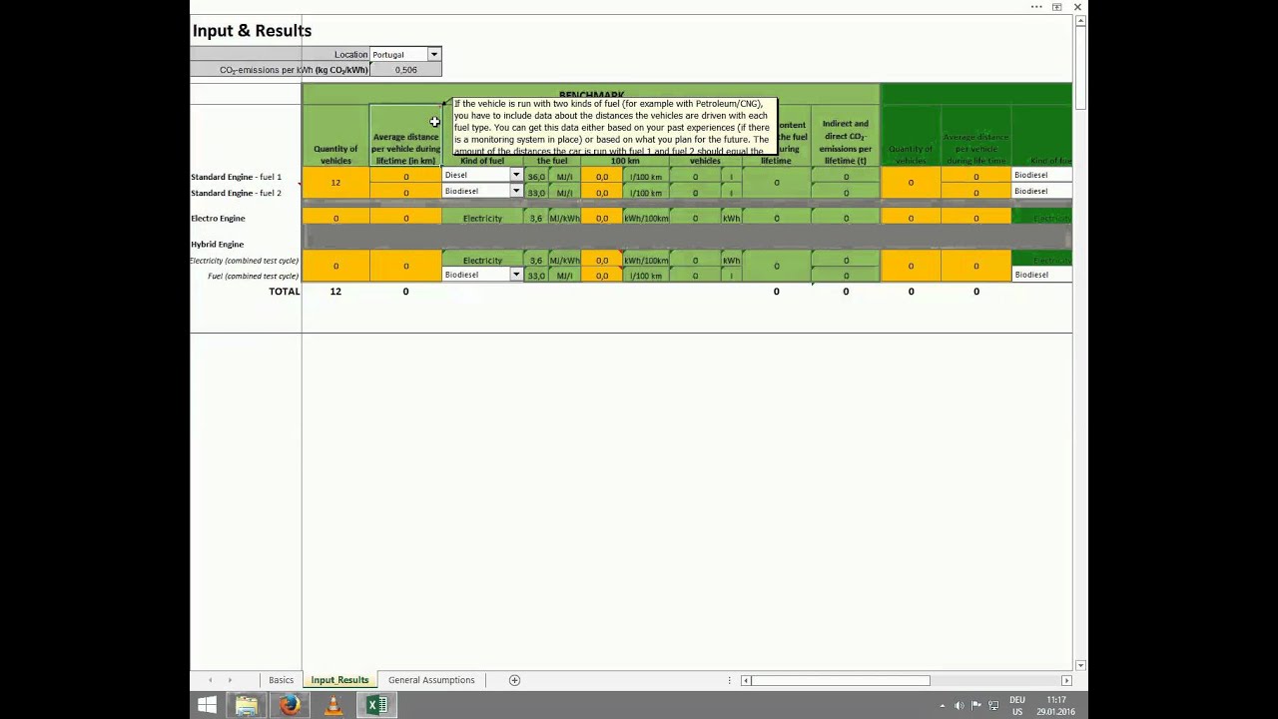
Task: Click the Input & Results heading
Action: (252, 31)
